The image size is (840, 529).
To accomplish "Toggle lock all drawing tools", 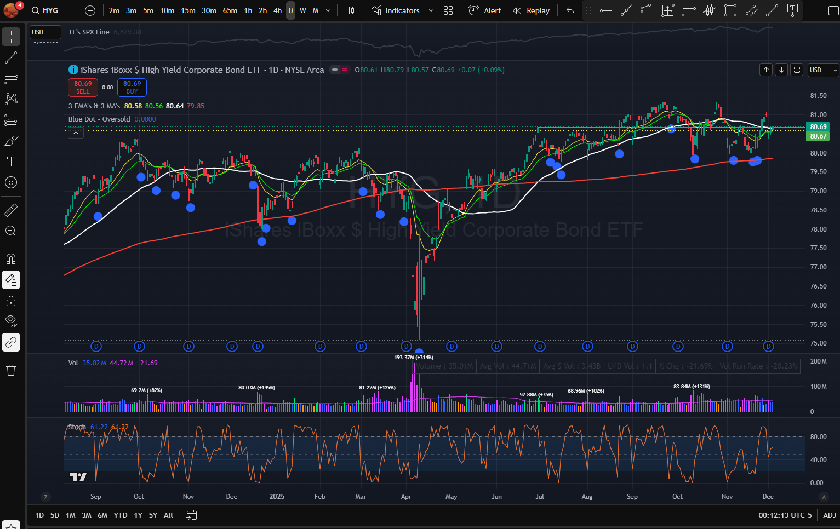I will click(x=11, y=301).
